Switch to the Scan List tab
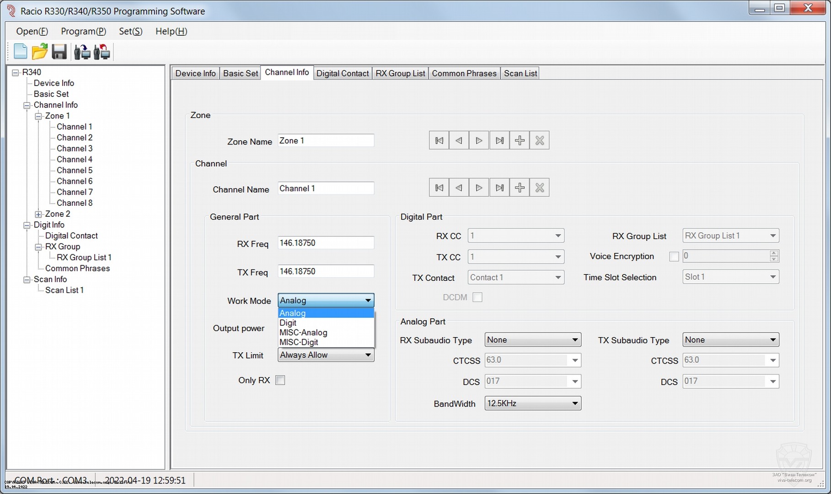This screenshot has width=831, height=494. tap(520, 73)
